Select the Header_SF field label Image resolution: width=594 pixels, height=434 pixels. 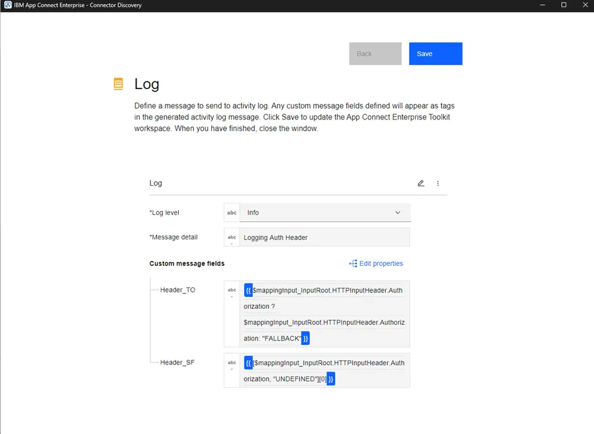178,363
